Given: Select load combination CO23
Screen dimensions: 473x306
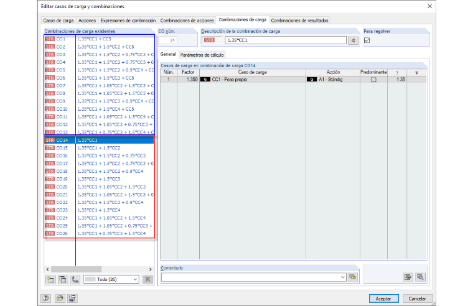Looking at the screenshot, I should [x=99, y=210].
